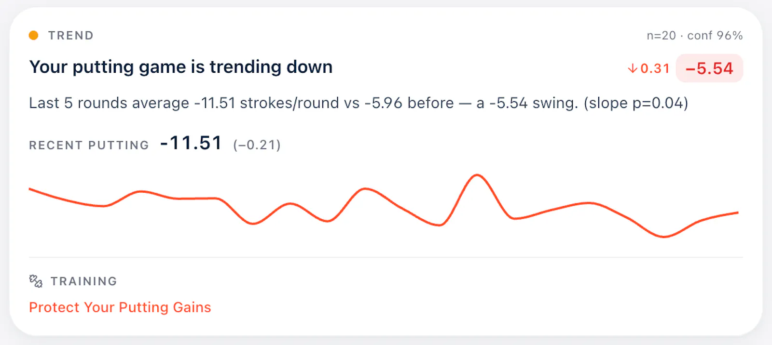The height and width of the screenshot is (345, 772).
Task: Click the (−0.21) change value
Action: tap(257, 145)
